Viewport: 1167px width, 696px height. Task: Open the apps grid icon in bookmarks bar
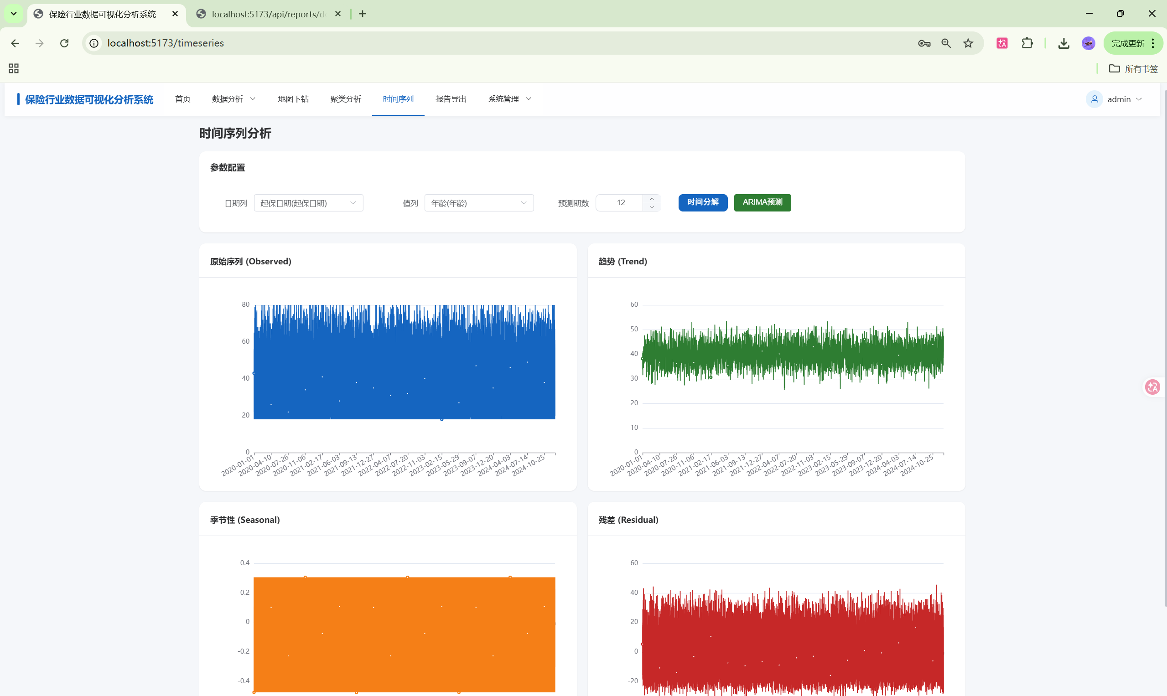point(14,68)
